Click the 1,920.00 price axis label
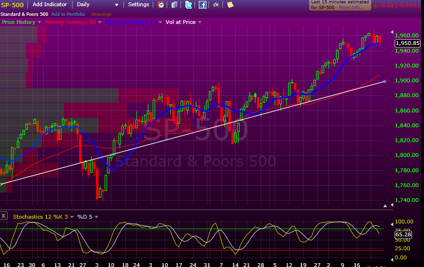The image size is (424, 267). [407, 66]
